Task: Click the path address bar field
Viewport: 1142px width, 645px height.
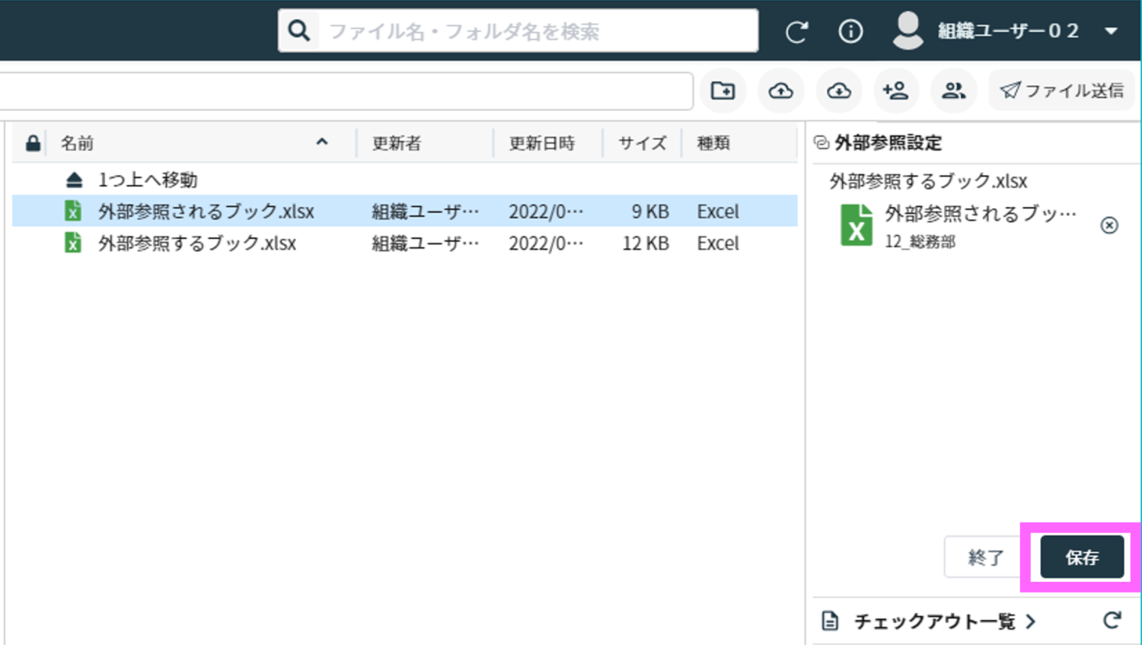Action: (346, 91)
